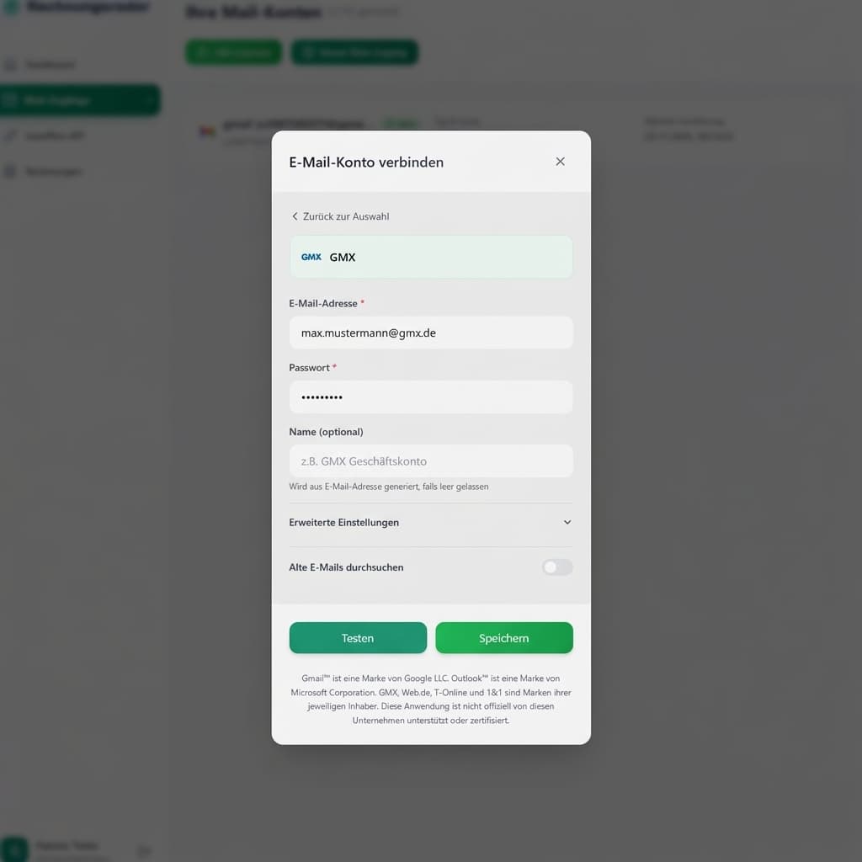
Task: Open Rechnungen in the sidebar menu
Action: (53, 171)
